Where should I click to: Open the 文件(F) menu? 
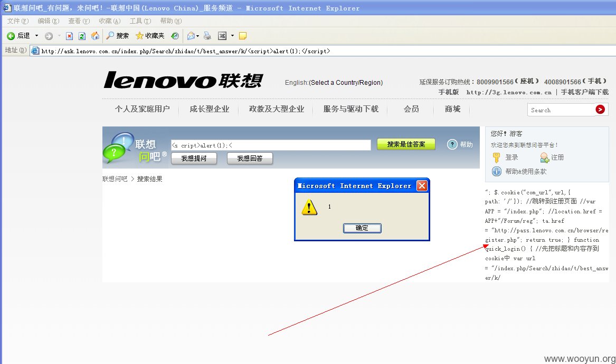point(17,21)
